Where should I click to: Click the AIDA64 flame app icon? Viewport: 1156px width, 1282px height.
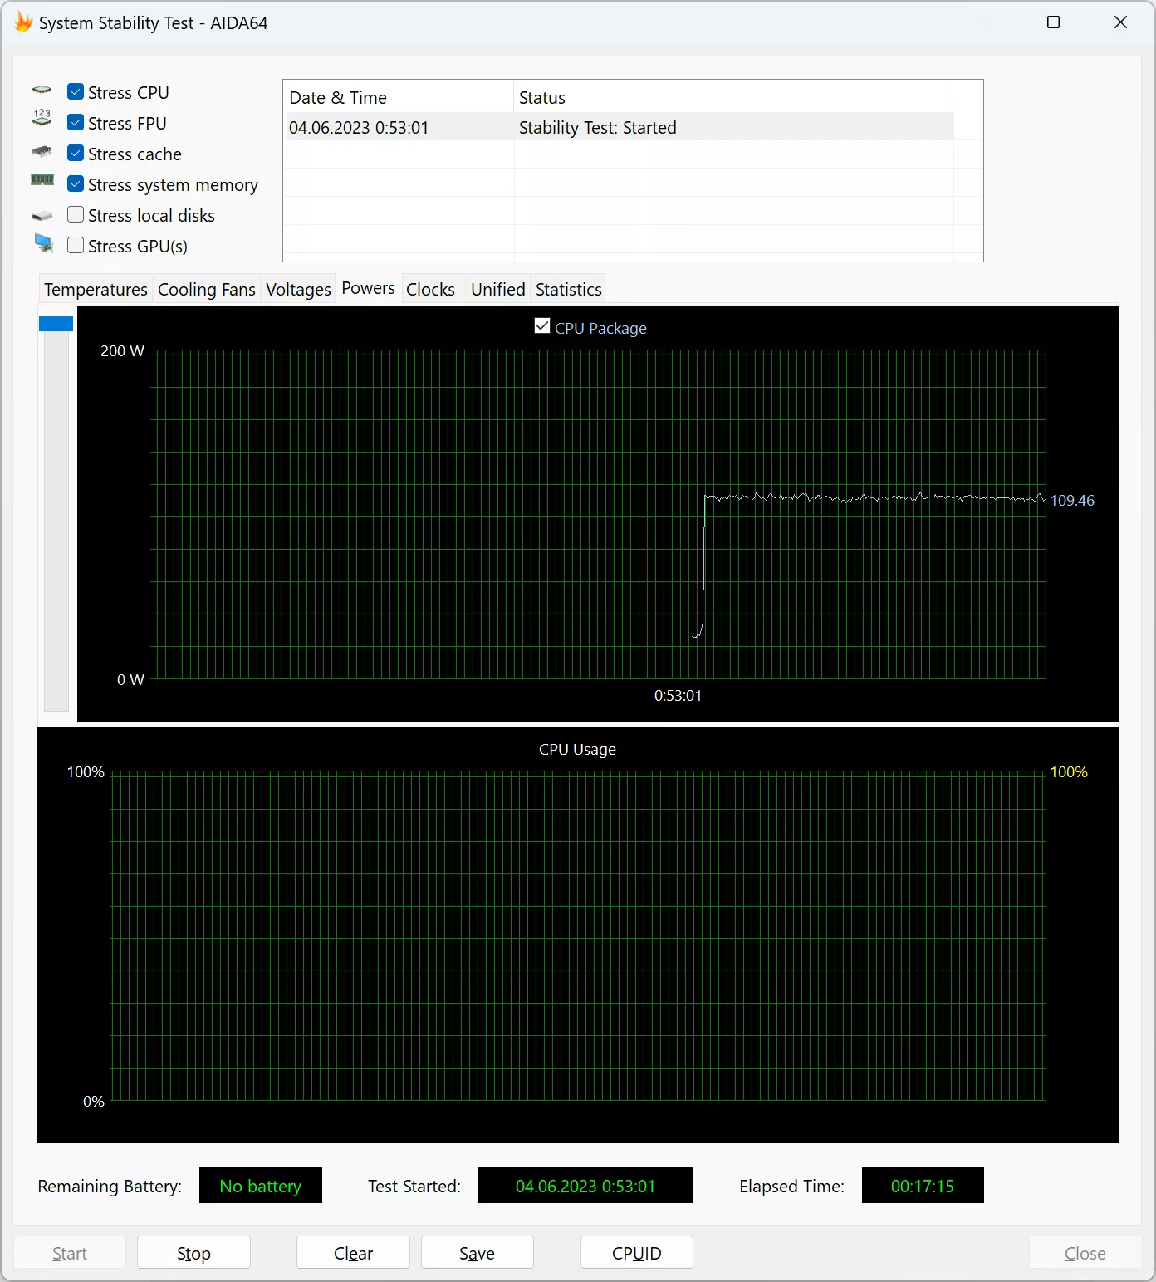click(22, 22)
